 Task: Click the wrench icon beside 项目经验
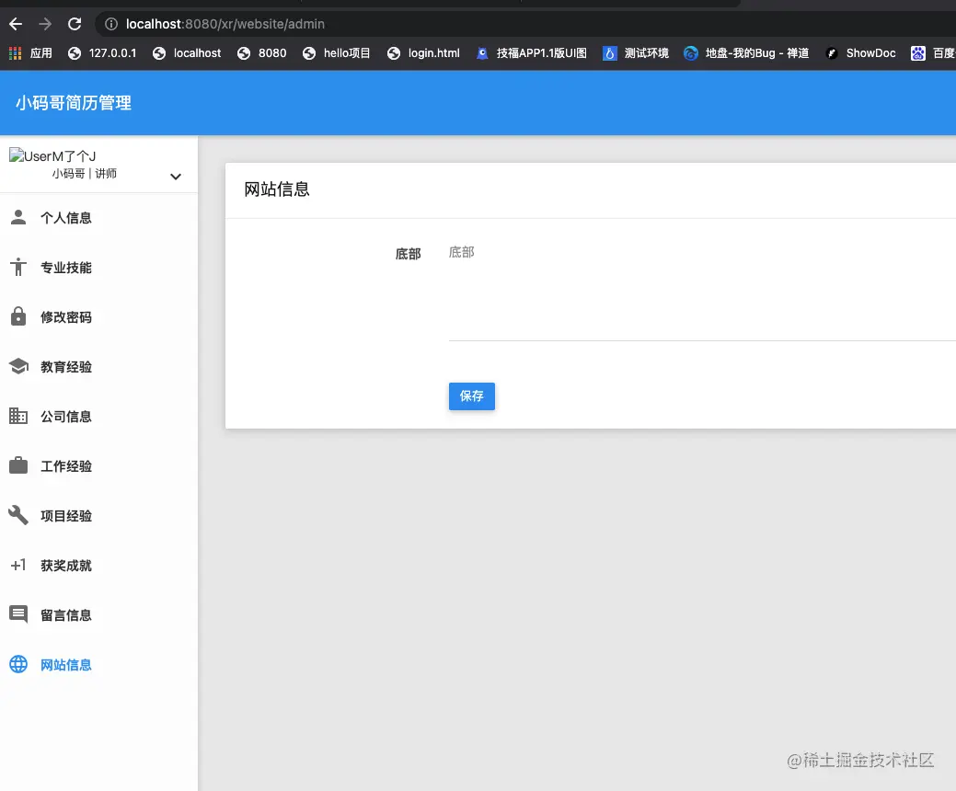pos(18,516)
